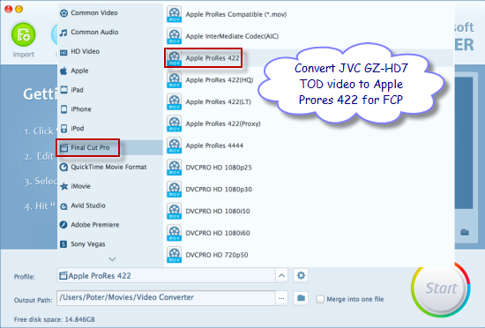Open profile settings gear icon
Image resolution: width=485 pixels, height=328 pixels.
[301, 275]
